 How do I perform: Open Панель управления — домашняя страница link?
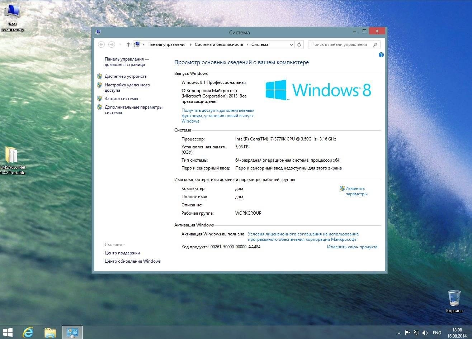[x=127, y=62]
